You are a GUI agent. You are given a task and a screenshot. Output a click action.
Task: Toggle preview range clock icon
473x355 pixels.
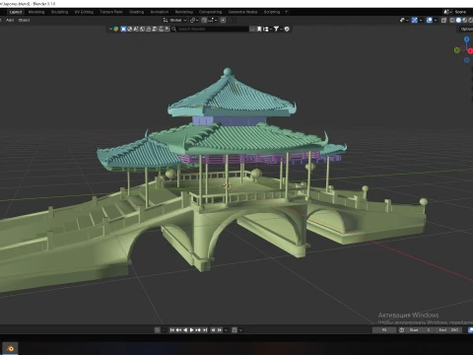pyautogui.click(x=402, y=330)
